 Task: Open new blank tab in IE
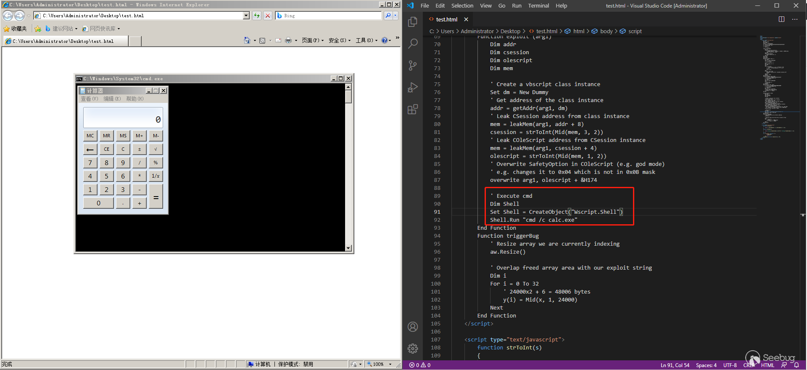(135, 41)
